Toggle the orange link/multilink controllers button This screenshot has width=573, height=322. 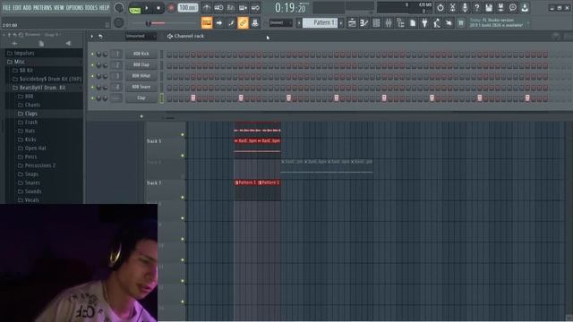click(243, 22)
